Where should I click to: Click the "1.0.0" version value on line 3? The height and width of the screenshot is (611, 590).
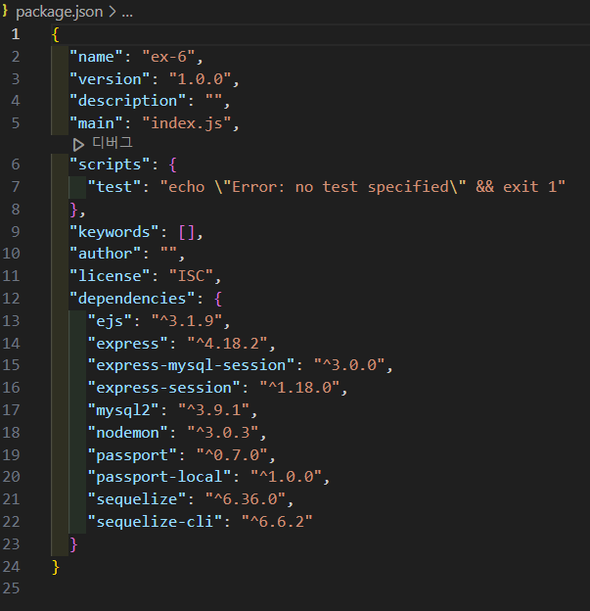(201, 79)
